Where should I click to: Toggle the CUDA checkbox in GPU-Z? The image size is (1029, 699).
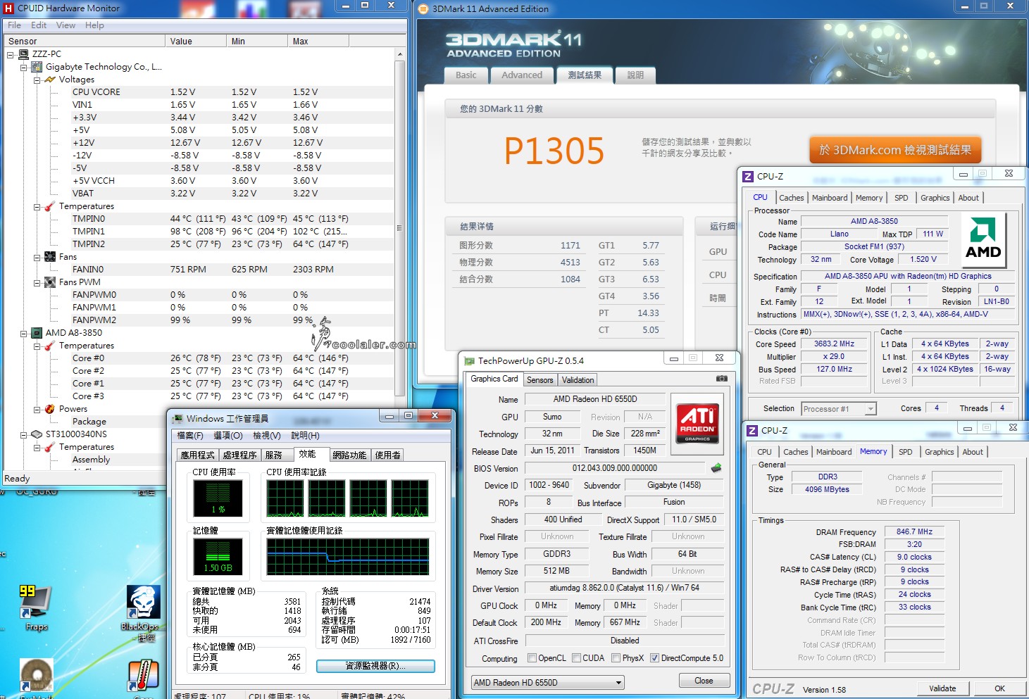coord(577,658)
